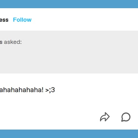The width and height of the screenshot is (138, 138).
Task: Select the "asked:" label text
Action: coord(13,42)
